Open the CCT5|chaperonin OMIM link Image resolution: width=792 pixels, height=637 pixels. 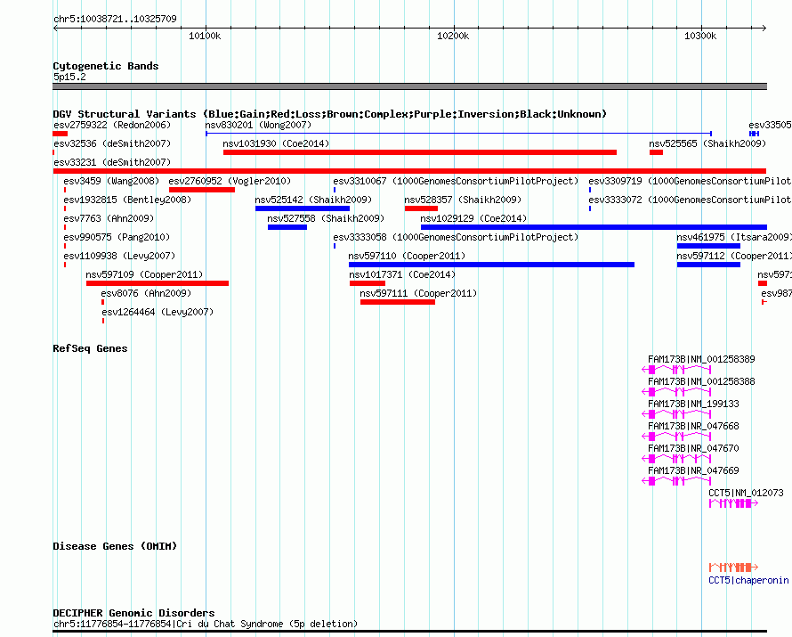(748, 580)
